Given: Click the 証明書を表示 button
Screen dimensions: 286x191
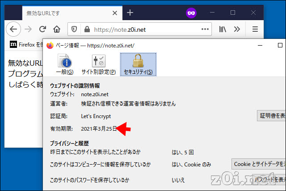Looking at the screenshot, I should tap(271, 115).
